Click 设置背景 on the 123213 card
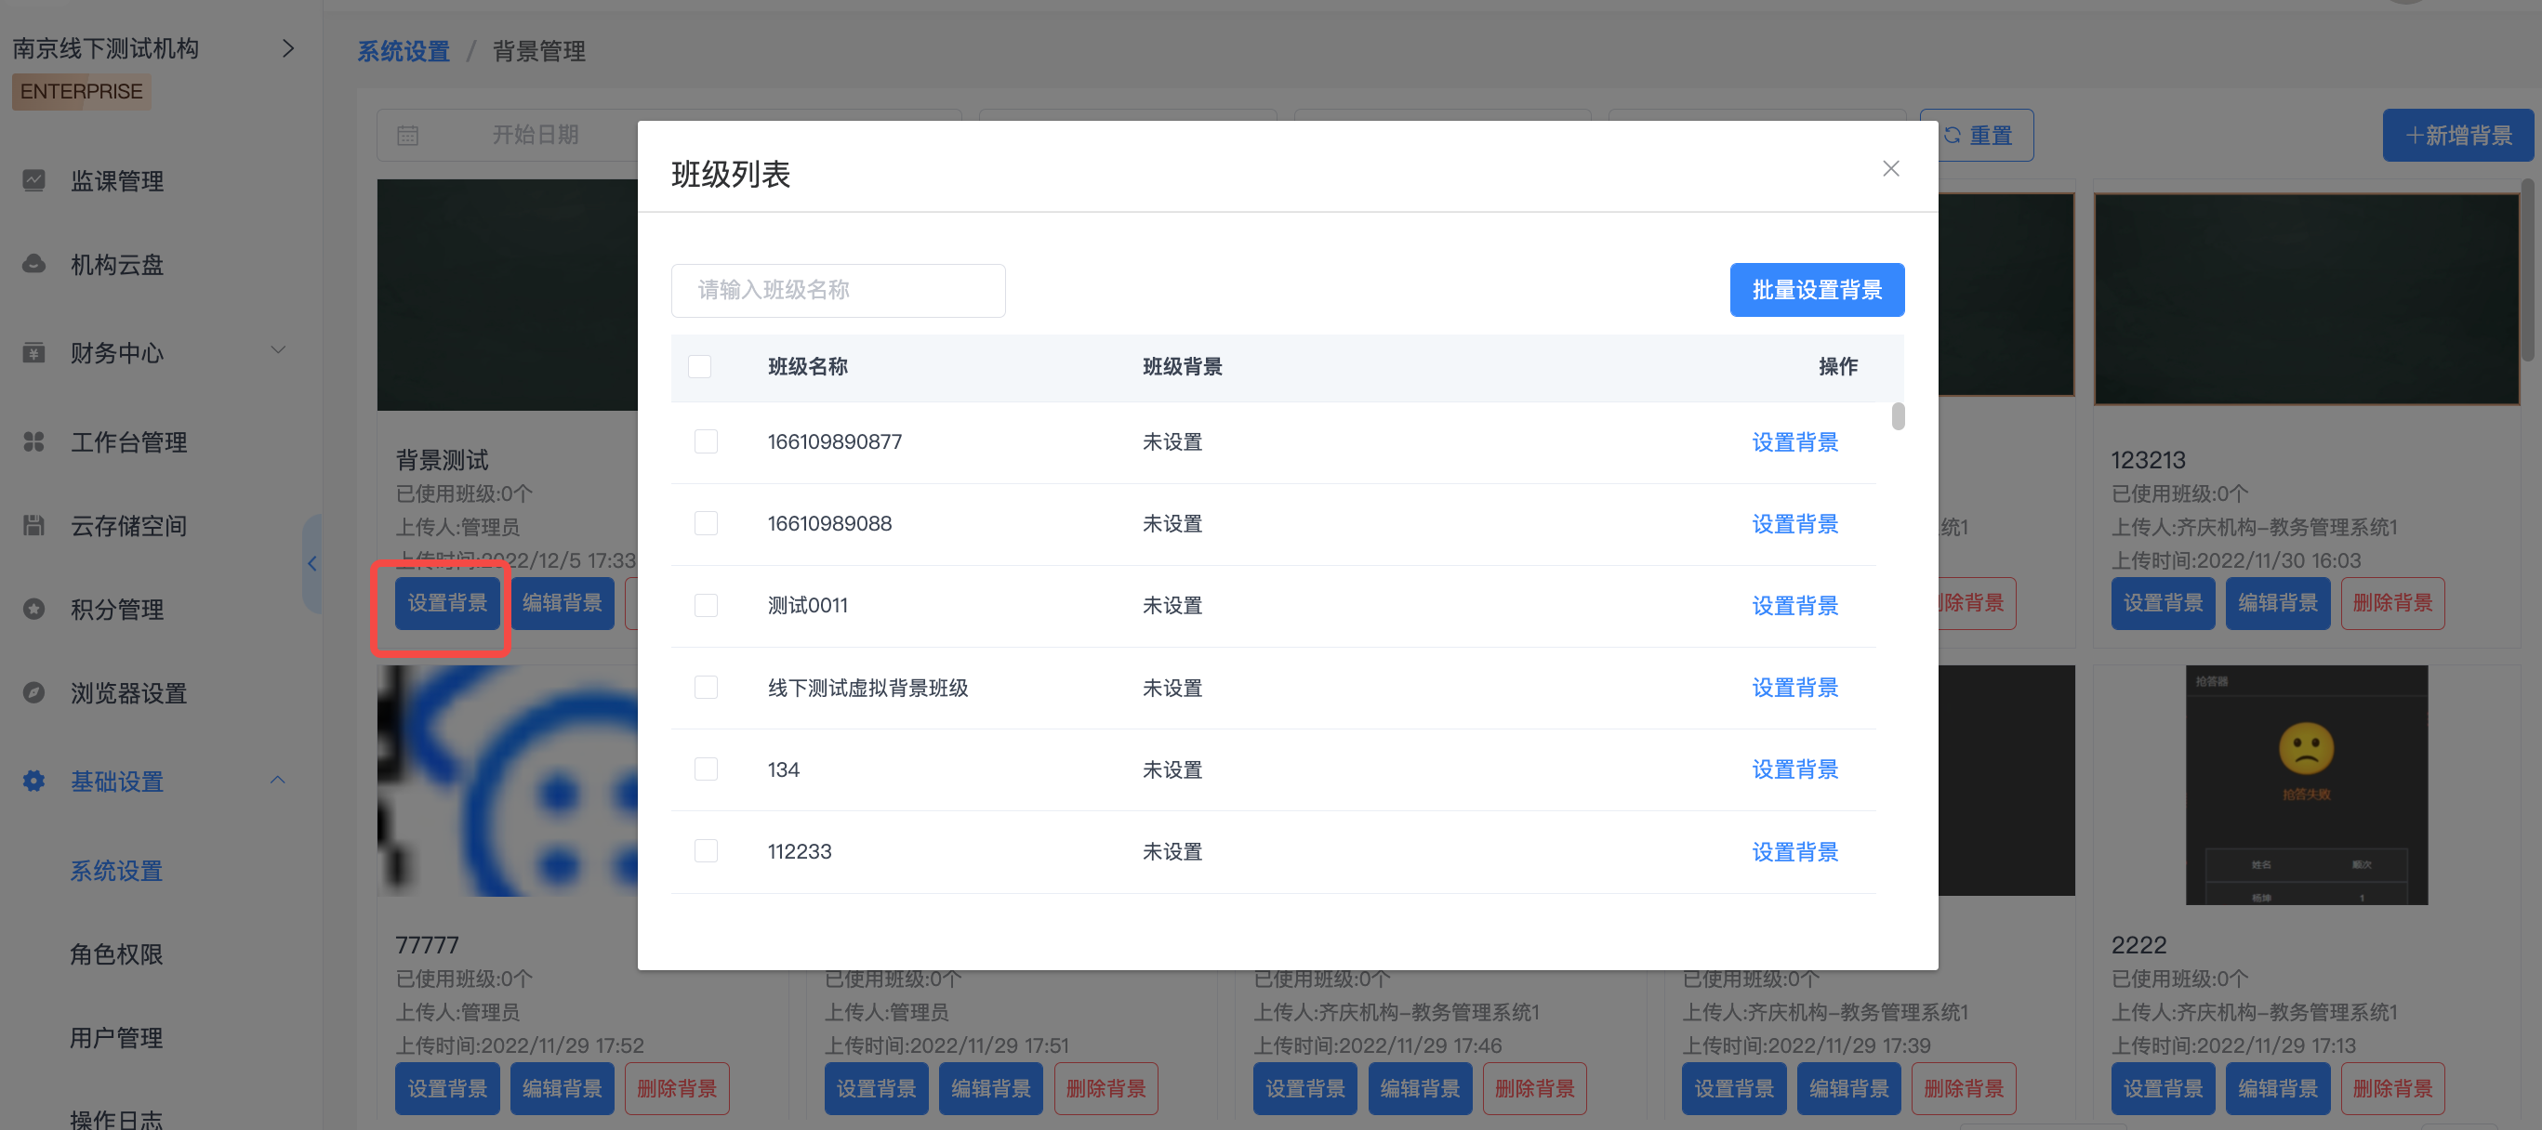 coord(2162,602)
